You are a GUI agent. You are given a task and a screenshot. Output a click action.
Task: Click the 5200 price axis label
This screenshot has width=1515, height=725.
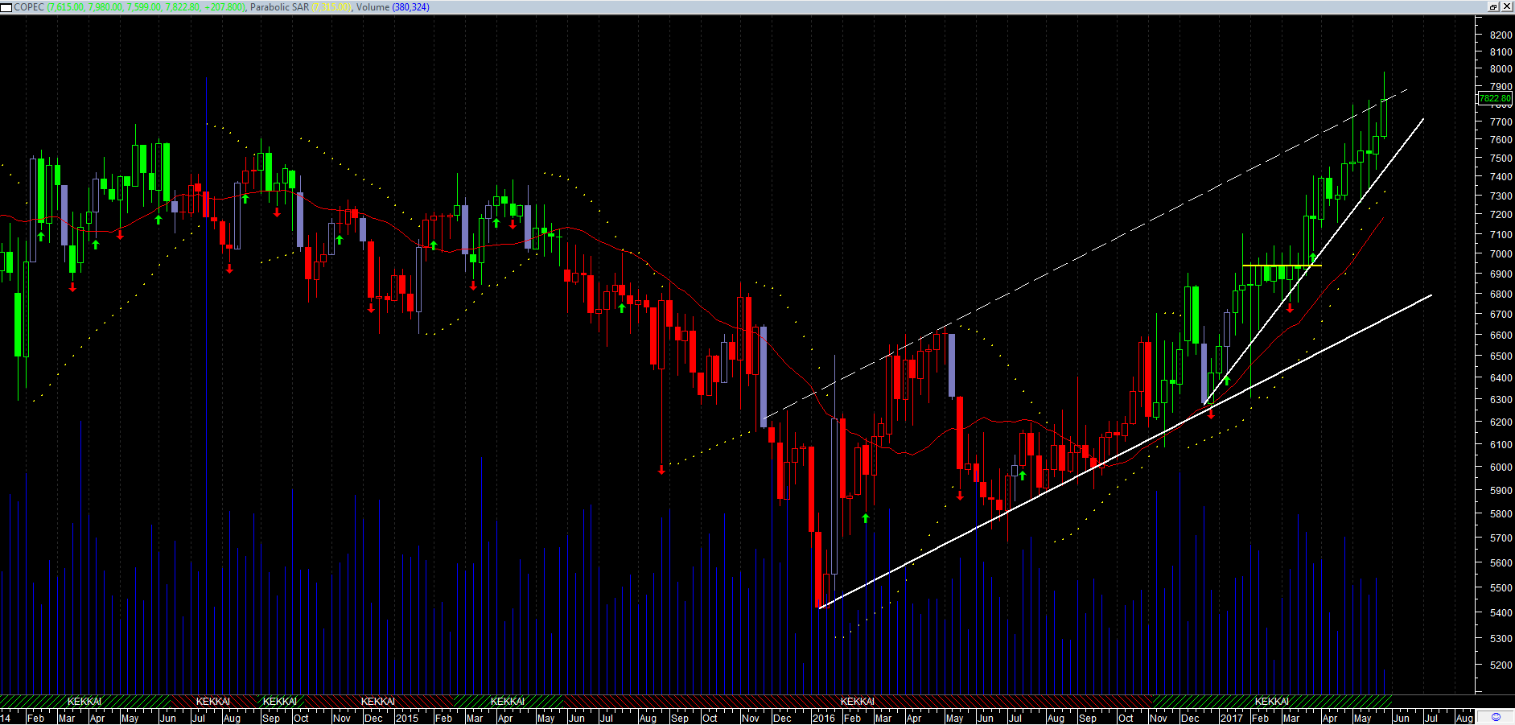point(1501,665)
